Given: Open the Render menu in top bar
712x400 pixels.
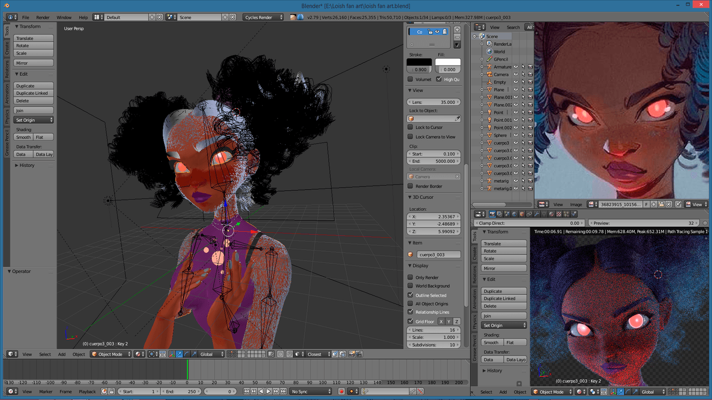Looking at the screenshot, I should [x=43, y=17].
